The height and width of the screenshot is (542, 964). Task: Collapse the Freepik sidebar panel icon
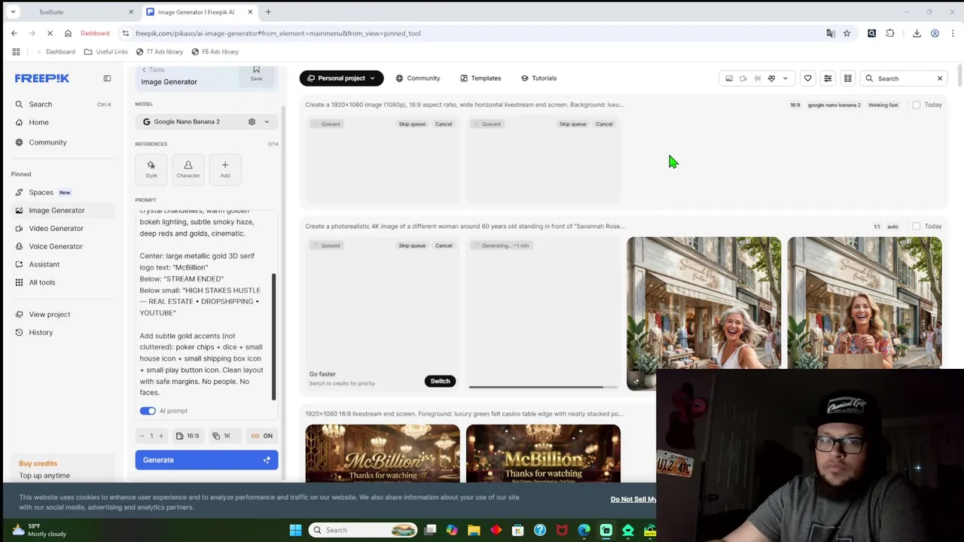click(x=107, y=78)
